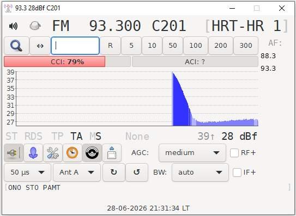Click the 28-06-2026 21:31:34 LT timestamp

(148, 208)
